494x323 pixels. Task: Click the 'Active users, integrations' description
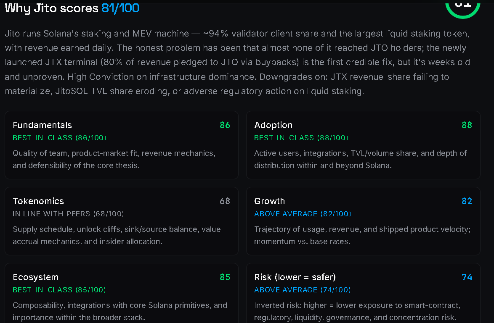[361, 159]
